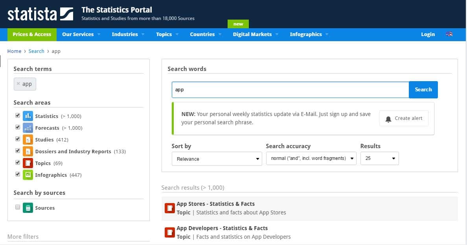467x245 pixels.
Task: Click the App Developers result topic icon
Action: (x=170, y=232)
